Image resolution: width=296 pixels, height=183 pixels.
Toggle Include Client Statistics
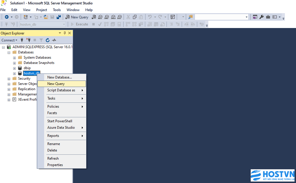141,24
